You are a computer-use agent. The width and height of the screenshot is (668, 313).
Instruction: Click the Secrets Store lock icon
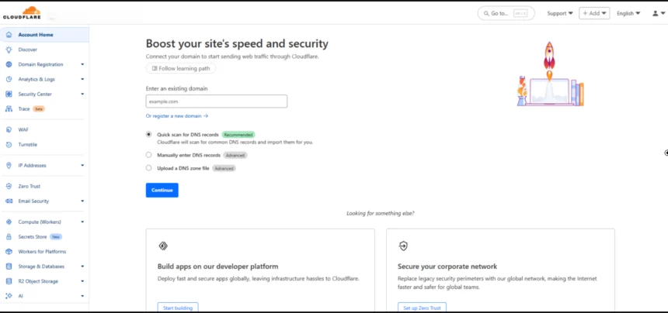[9, 237]
